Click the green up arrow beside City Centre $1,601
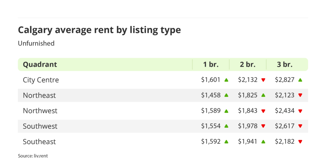The height and width of the screenshot is (168, 326). [226, 80]
